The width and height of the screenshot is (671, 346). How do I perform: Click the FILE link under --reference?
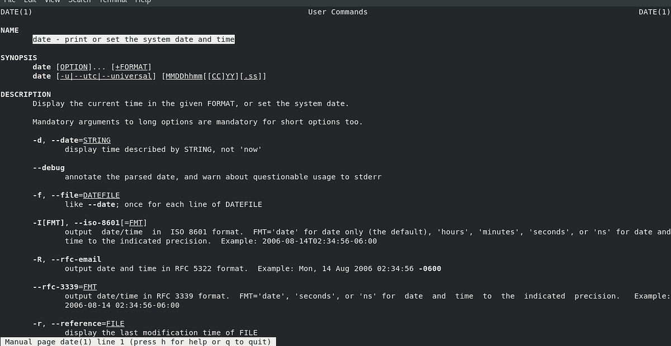tap(115, 323)
